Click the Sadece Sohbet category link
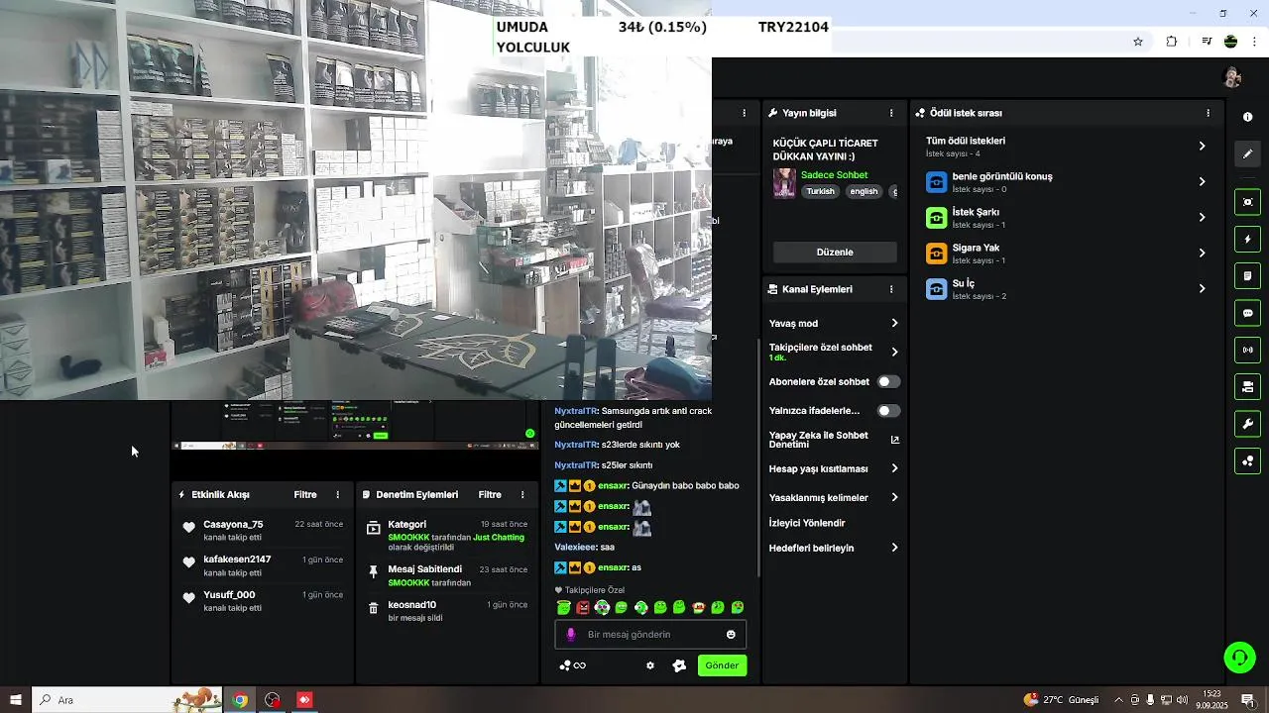Viewport: 1269px width, 713px height. point(834,175)
